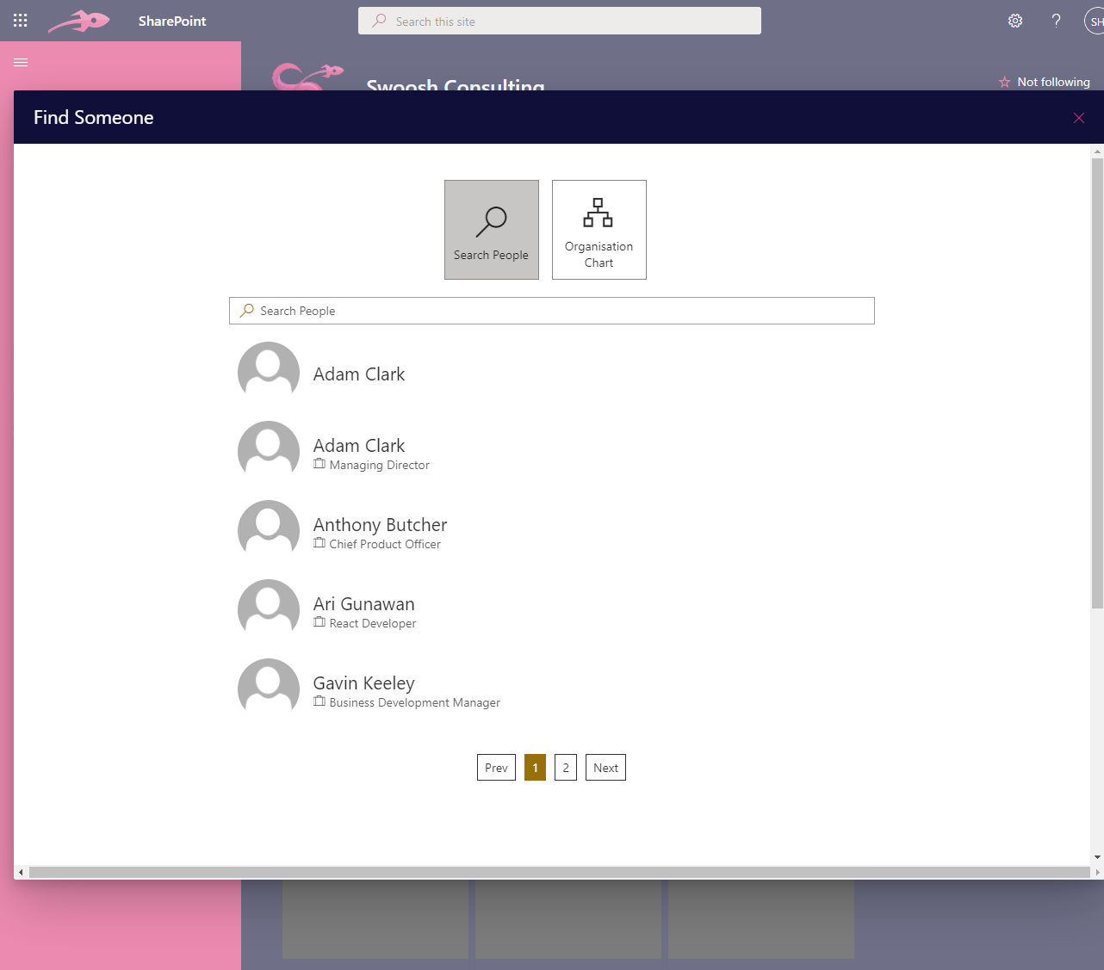Toggle the hamburger menu in sidebar
This screenshot has width=1104, height=970.
[x=21, y=62]
